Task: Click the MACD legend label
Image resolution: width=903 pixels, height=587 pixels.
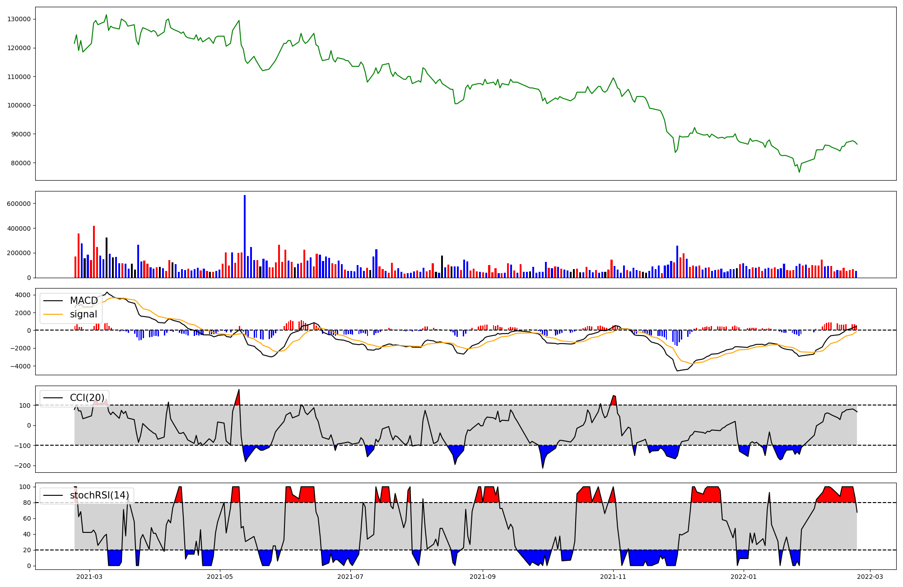Action: point(84,301)
